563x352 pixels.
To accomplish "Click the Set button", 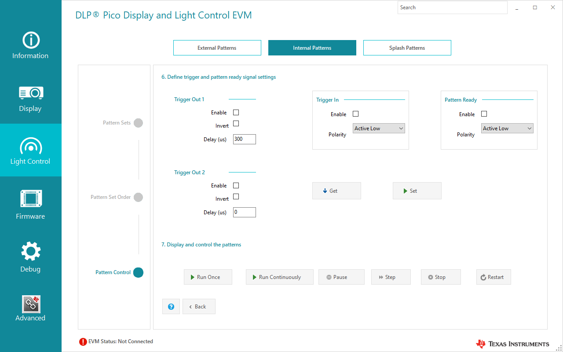I will pos(417,191).
